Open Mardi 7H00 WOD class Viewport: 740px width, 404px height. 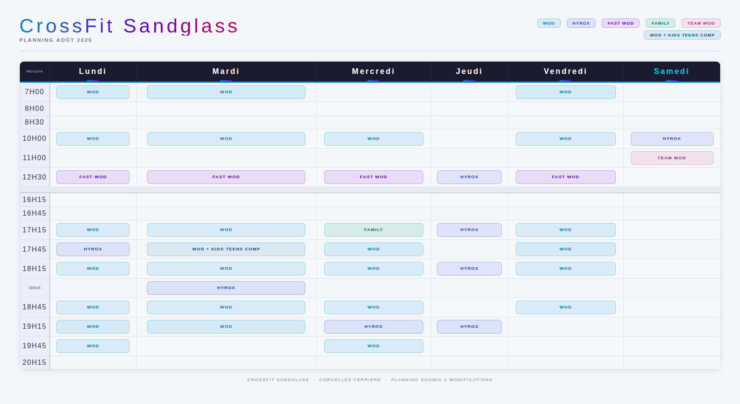226,92
